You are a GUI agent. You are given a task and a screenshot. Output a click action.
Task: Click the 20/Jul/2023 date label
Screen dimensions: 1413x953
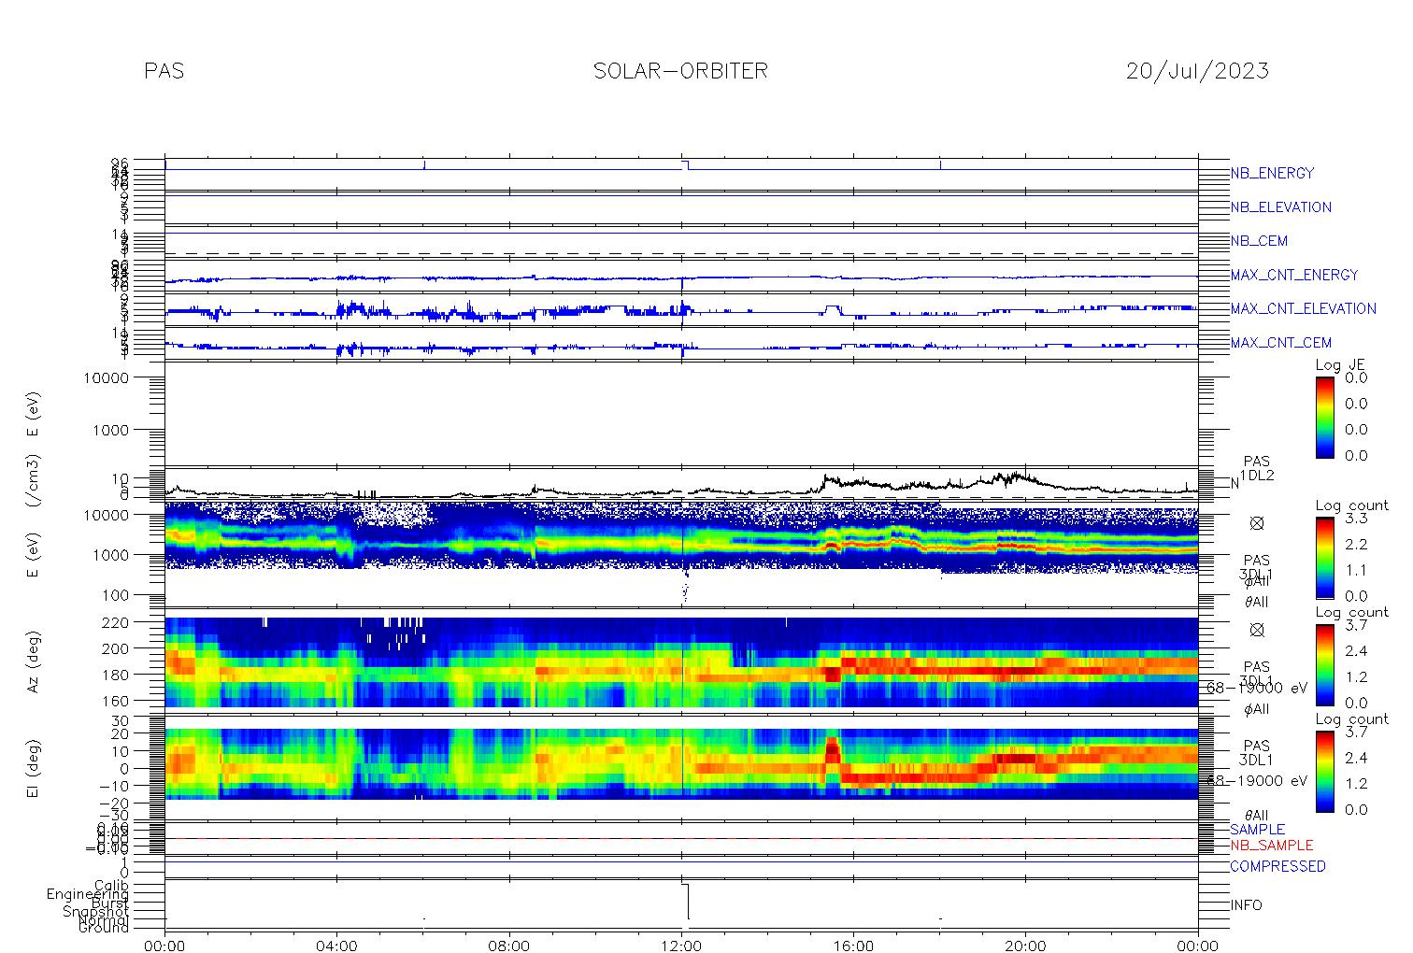pyautogui.click(x=1197, y=71)
